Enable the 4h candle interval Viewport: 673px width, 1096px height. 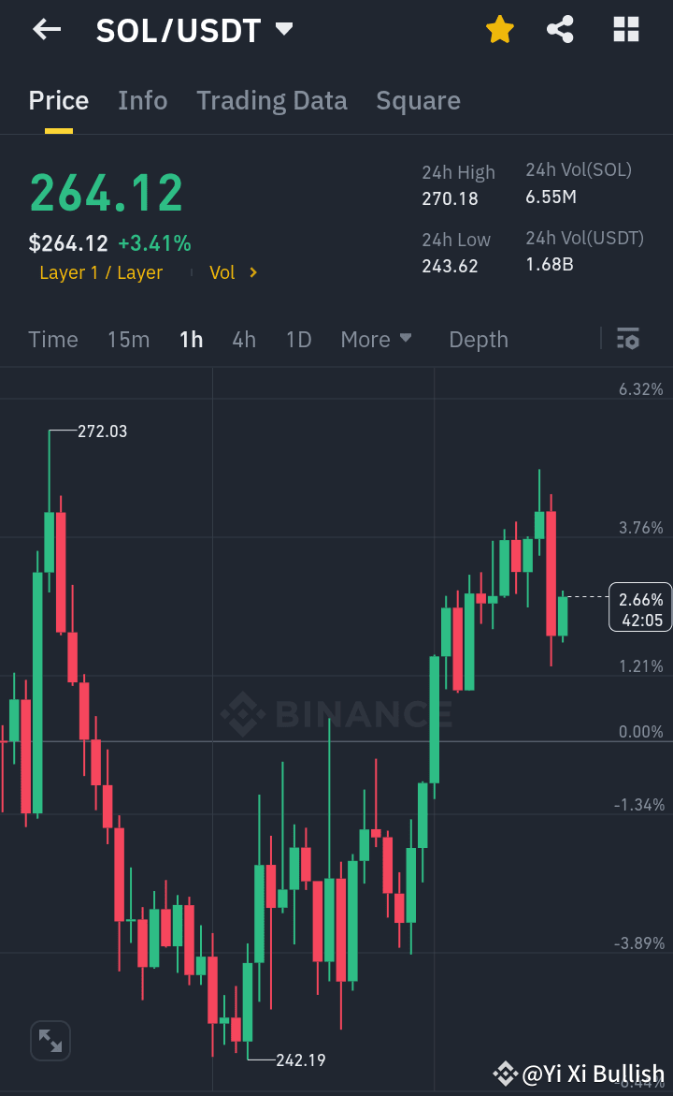click(244, 339)
